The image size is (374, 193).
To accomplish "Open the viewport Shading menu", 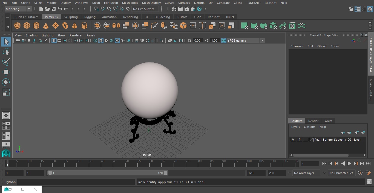I will (x=31, y=35).
